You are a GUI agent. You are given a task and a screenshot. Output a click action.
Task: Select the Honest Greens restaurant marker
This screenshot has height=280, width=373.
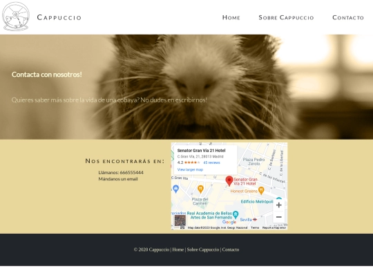tap(261, 191)
